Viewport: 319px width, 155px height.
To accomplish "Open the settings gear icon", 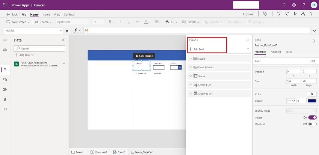I will [x=294, y=5].
